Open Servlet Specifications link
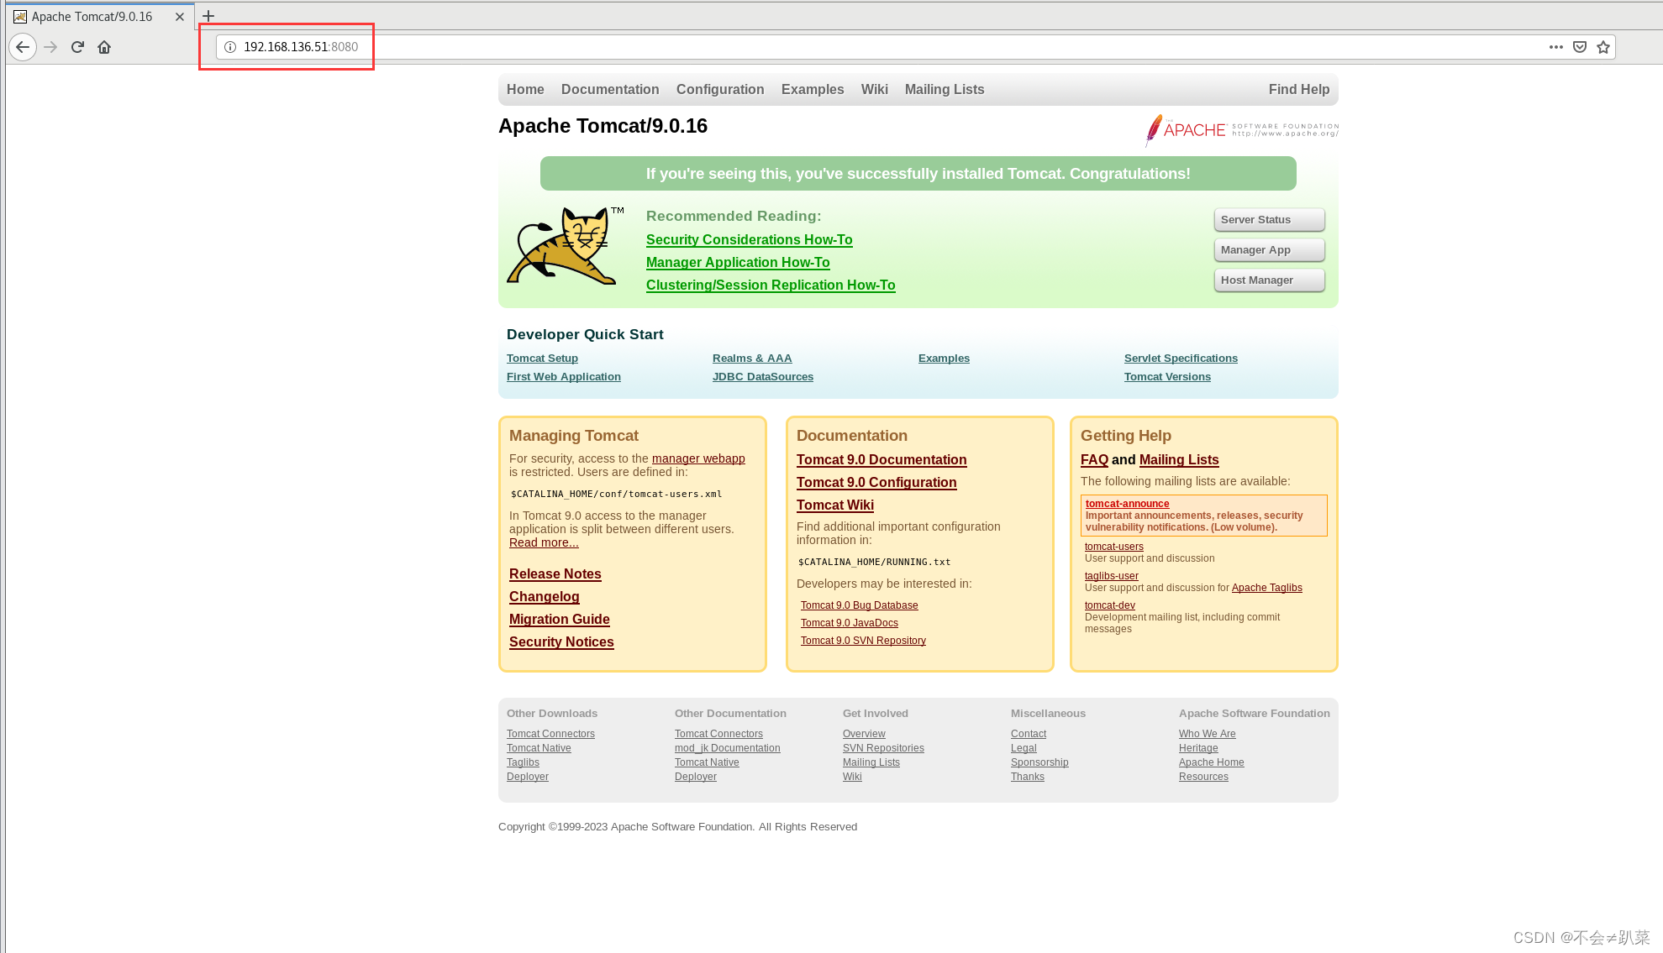Image resolution: width=1663 pixels, height=953 pixels. (1181, 359)
